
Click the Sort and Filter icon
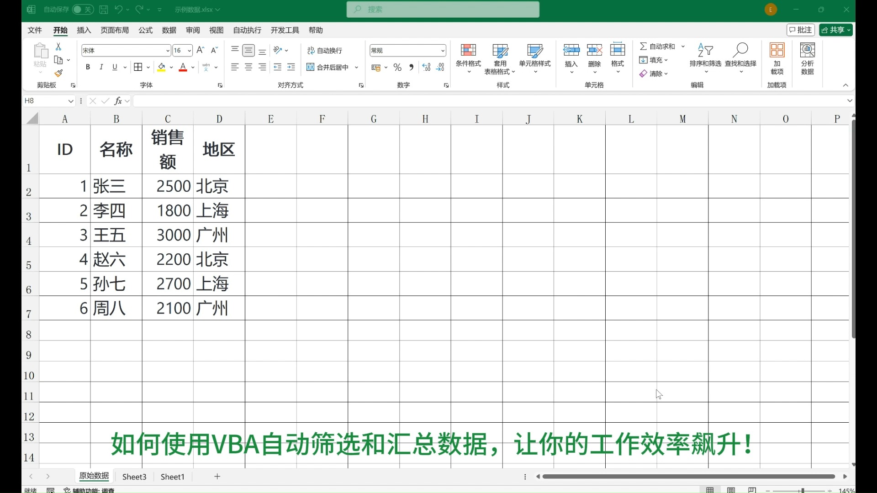point(705,50)
